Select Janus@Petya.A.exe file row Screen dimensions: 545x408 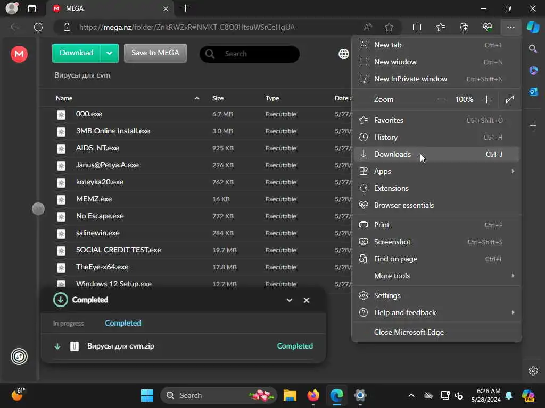click(x=202, y=165)
